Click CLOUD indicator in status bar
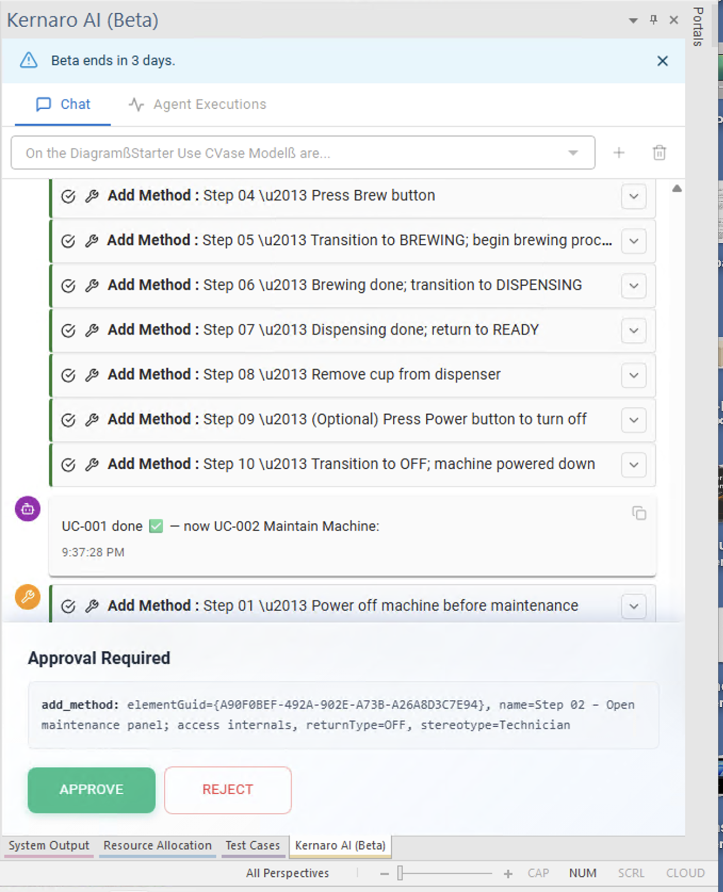The width and height of the screenshot is (723, 892). click(x=685, y=873)
